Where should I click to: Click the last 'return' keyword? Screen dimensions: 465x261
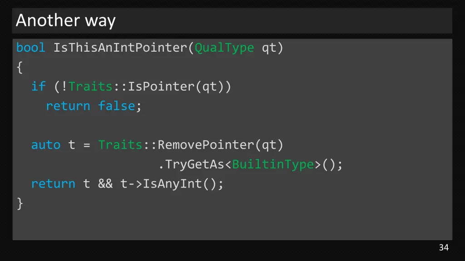point(53,184)
